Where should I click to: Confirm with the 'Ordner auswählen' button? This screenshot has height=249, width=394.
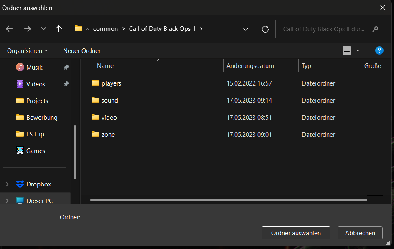296,233
